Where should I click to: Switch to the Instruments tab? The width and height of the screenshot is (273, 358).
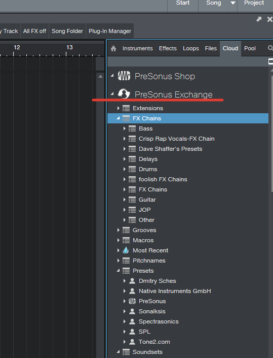138,48
